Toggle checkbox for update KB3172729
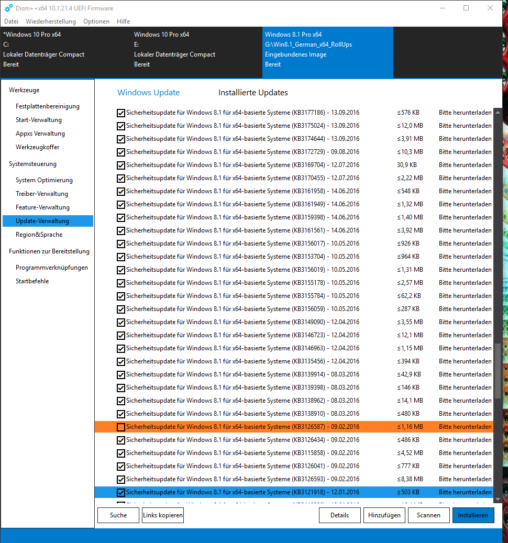This screenshot has height=543, width=508. [121, 152]
